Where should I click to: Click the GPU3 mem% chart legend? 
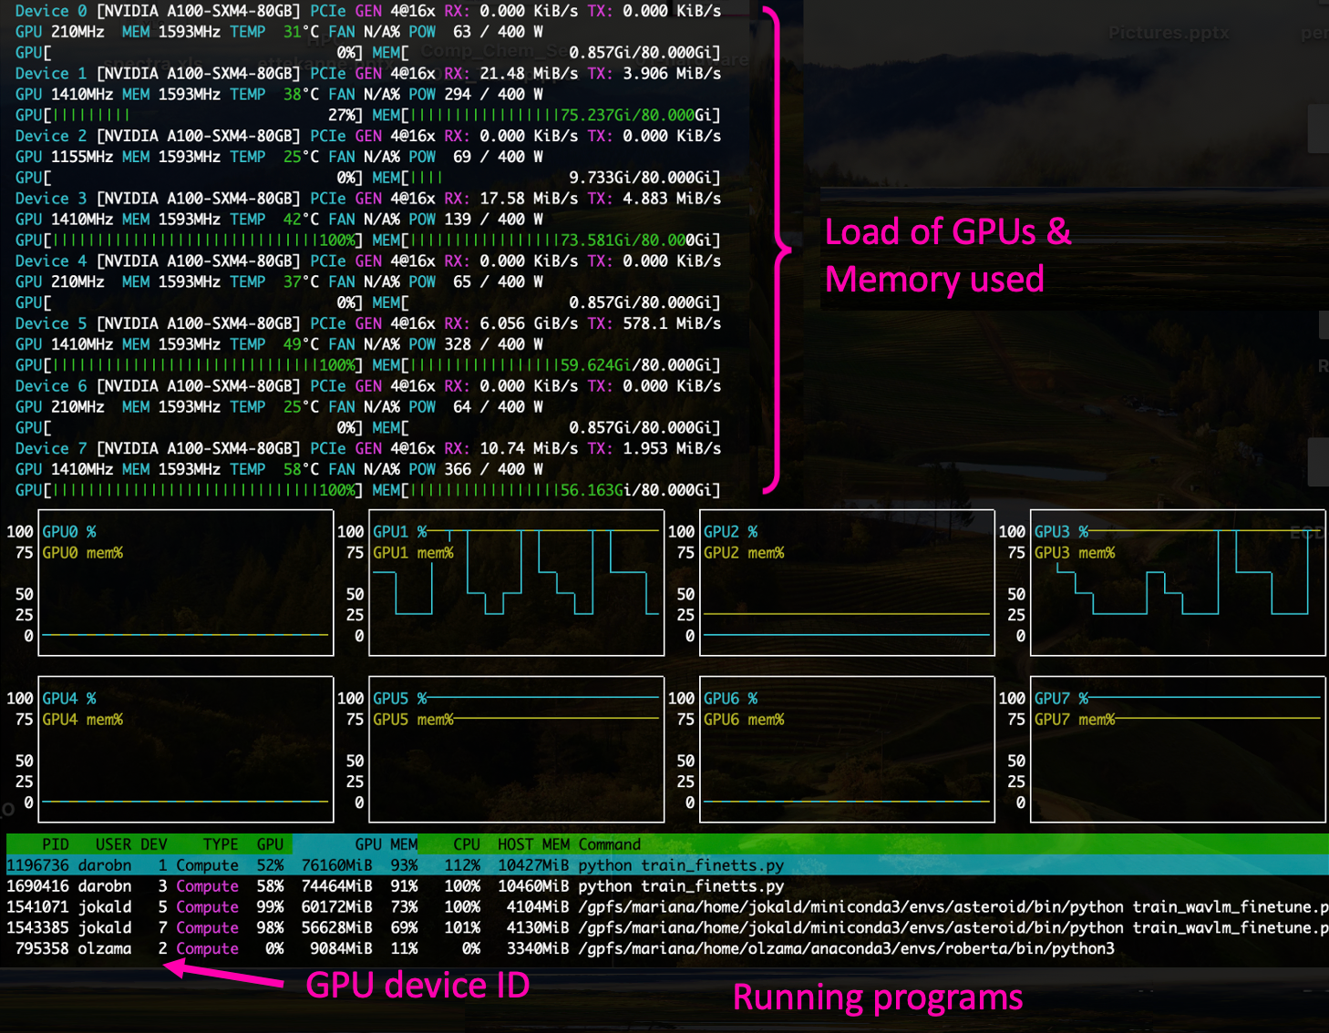pos(1075,553)
